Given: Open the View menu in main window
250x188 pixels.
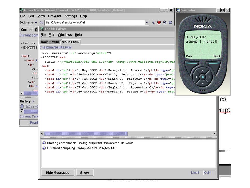Looking at the screenshot, I should pos(41,16).
